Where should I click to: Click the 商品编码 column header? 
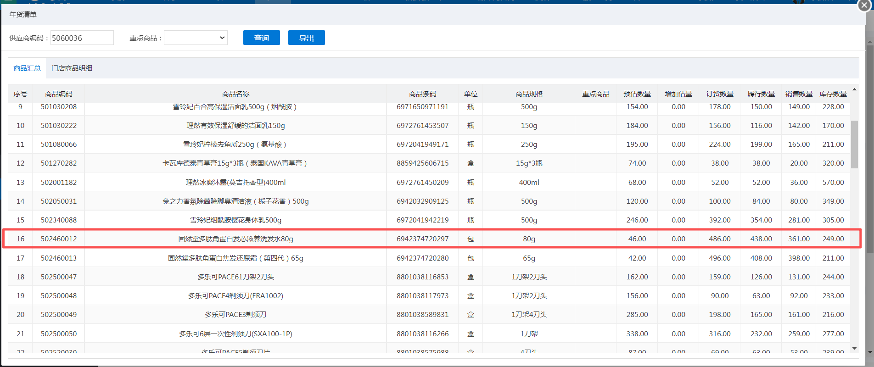point(58,94)
